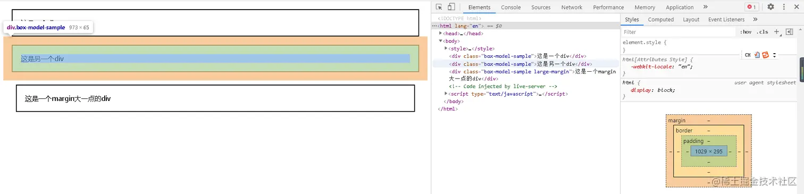Show more DevTools main tabs chevron

coord(706,7)
